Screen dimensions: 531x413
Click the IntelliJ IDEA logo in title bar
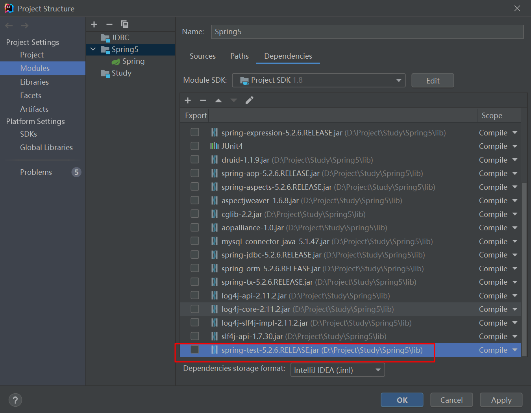tap(9, 8)
